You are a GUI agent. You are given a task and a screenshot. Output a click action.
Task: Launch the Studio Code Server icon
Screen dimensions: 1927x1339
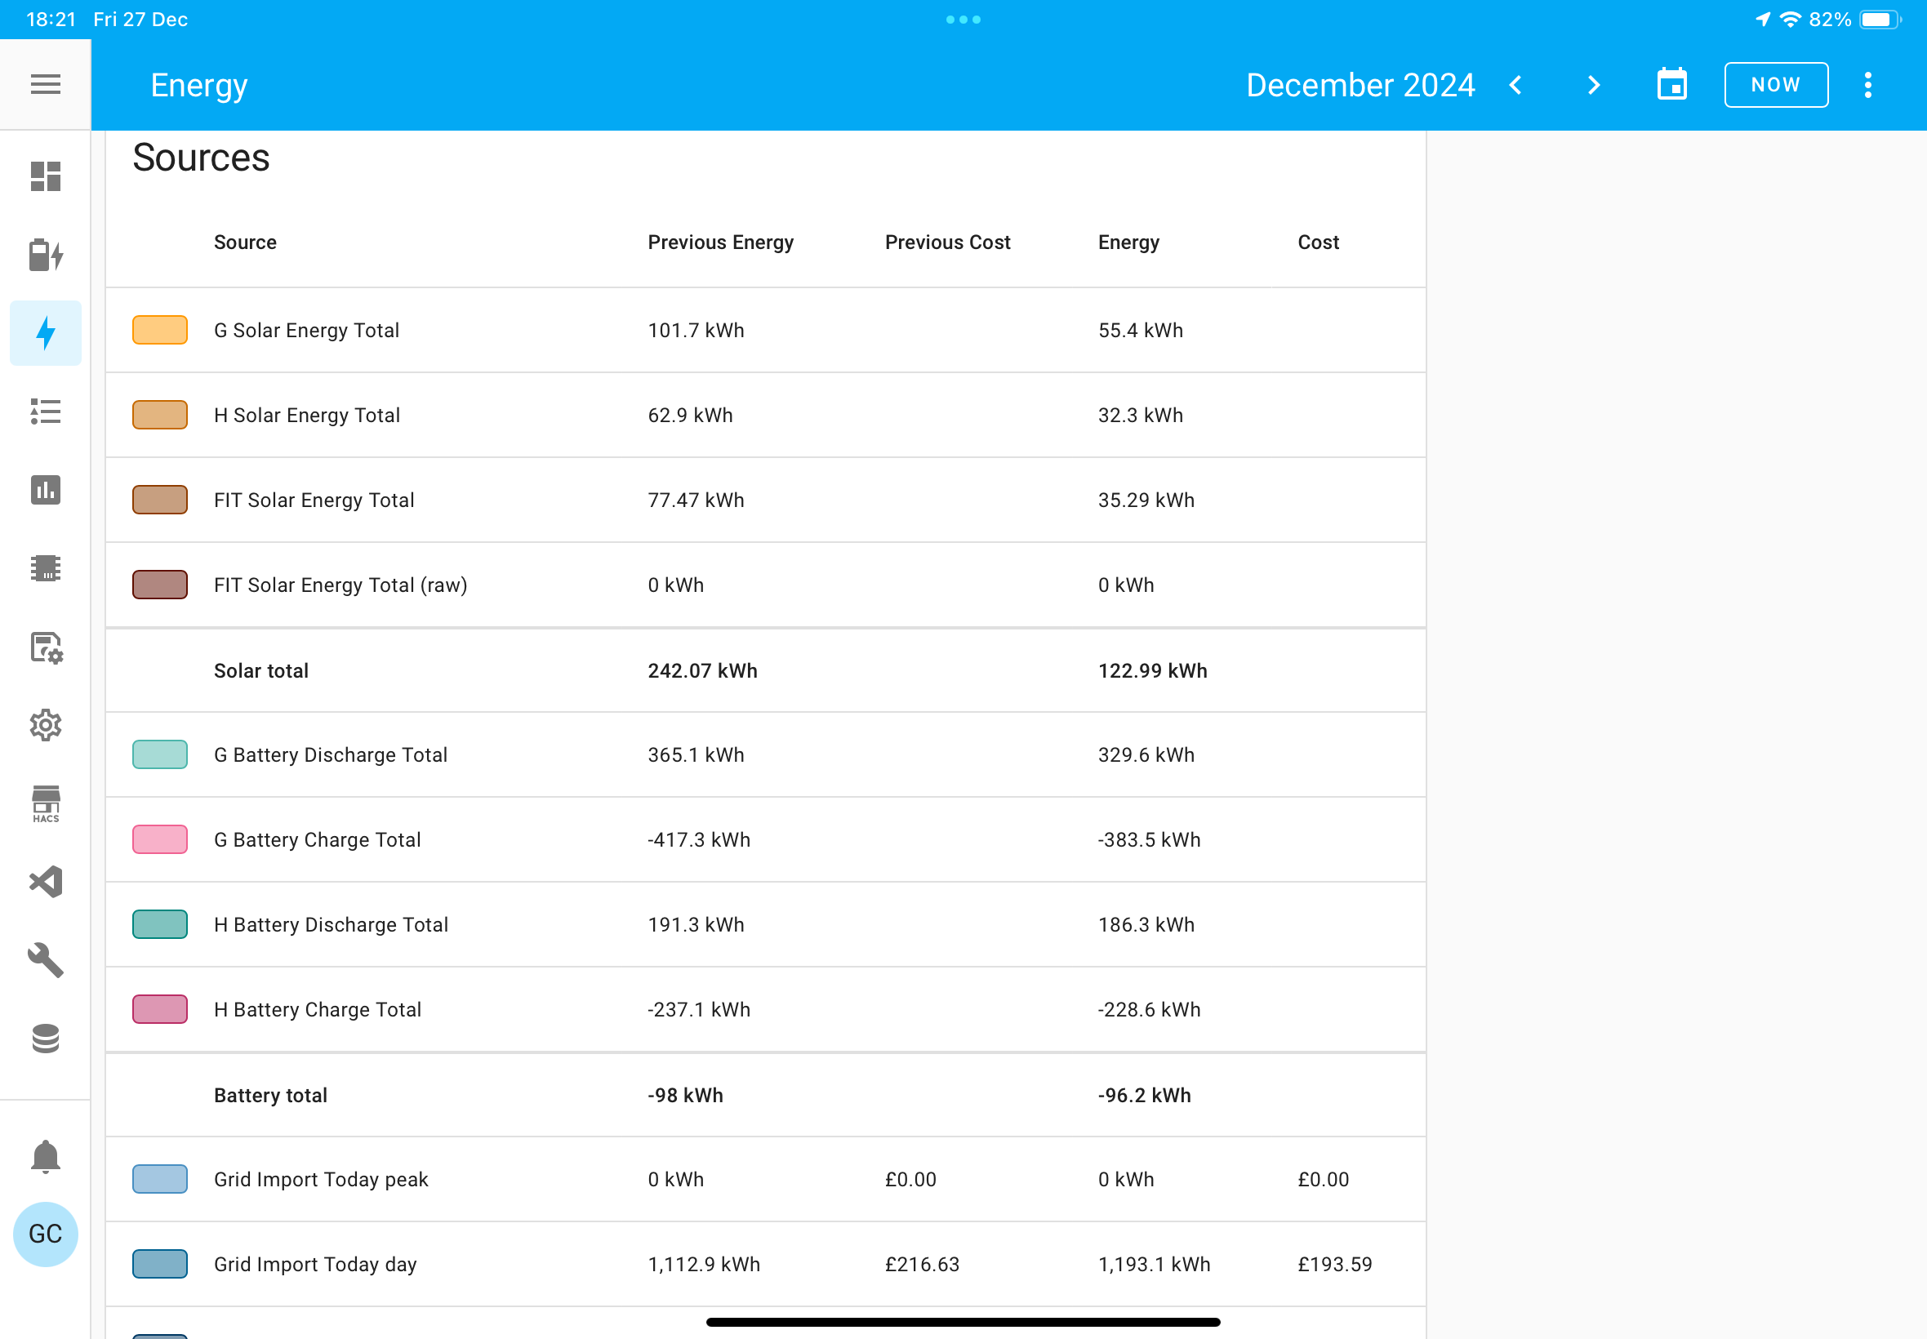point(45,882)
